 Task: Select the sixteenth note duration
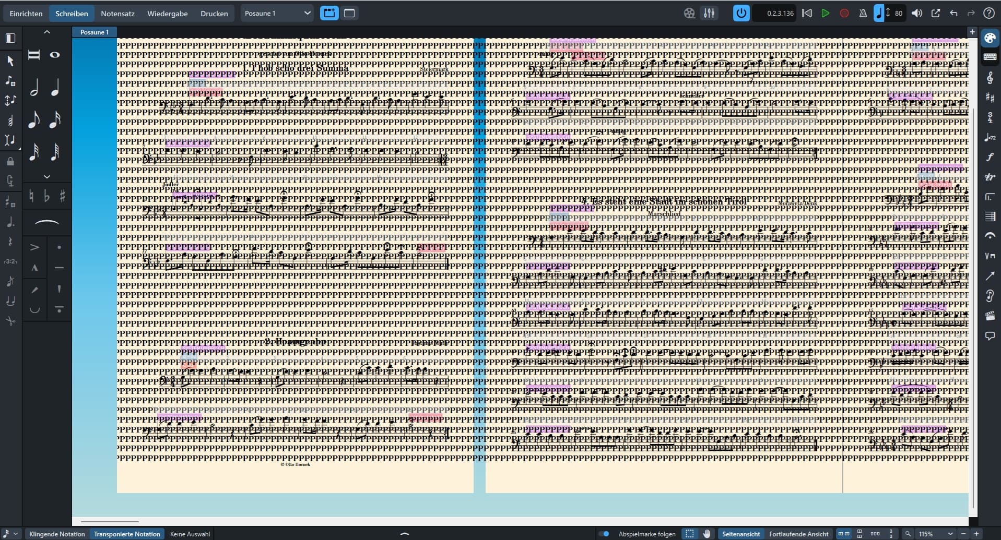[x=55, y=119]
